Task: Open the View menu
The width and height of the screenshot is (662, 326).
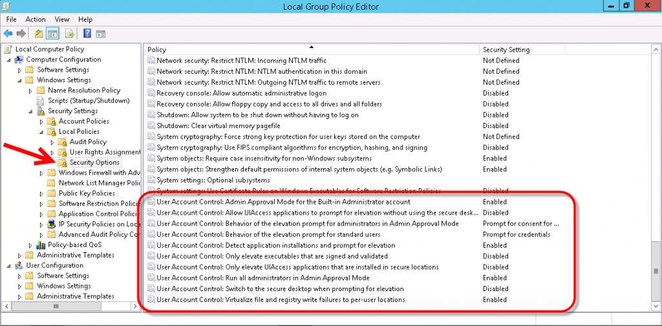Action: point(61,19)
